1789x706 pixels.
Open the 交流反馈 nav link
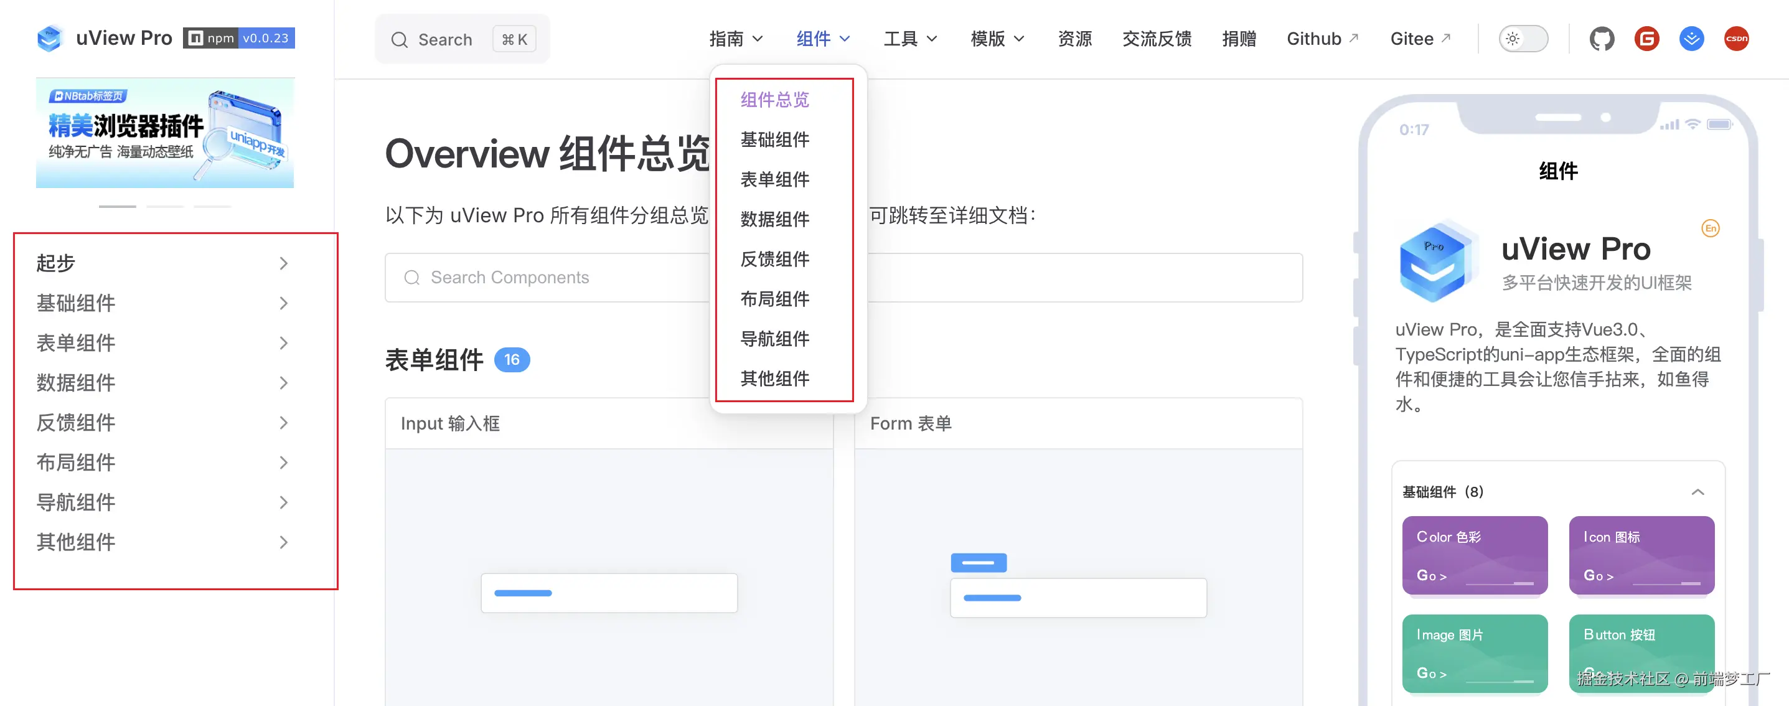1157,39
